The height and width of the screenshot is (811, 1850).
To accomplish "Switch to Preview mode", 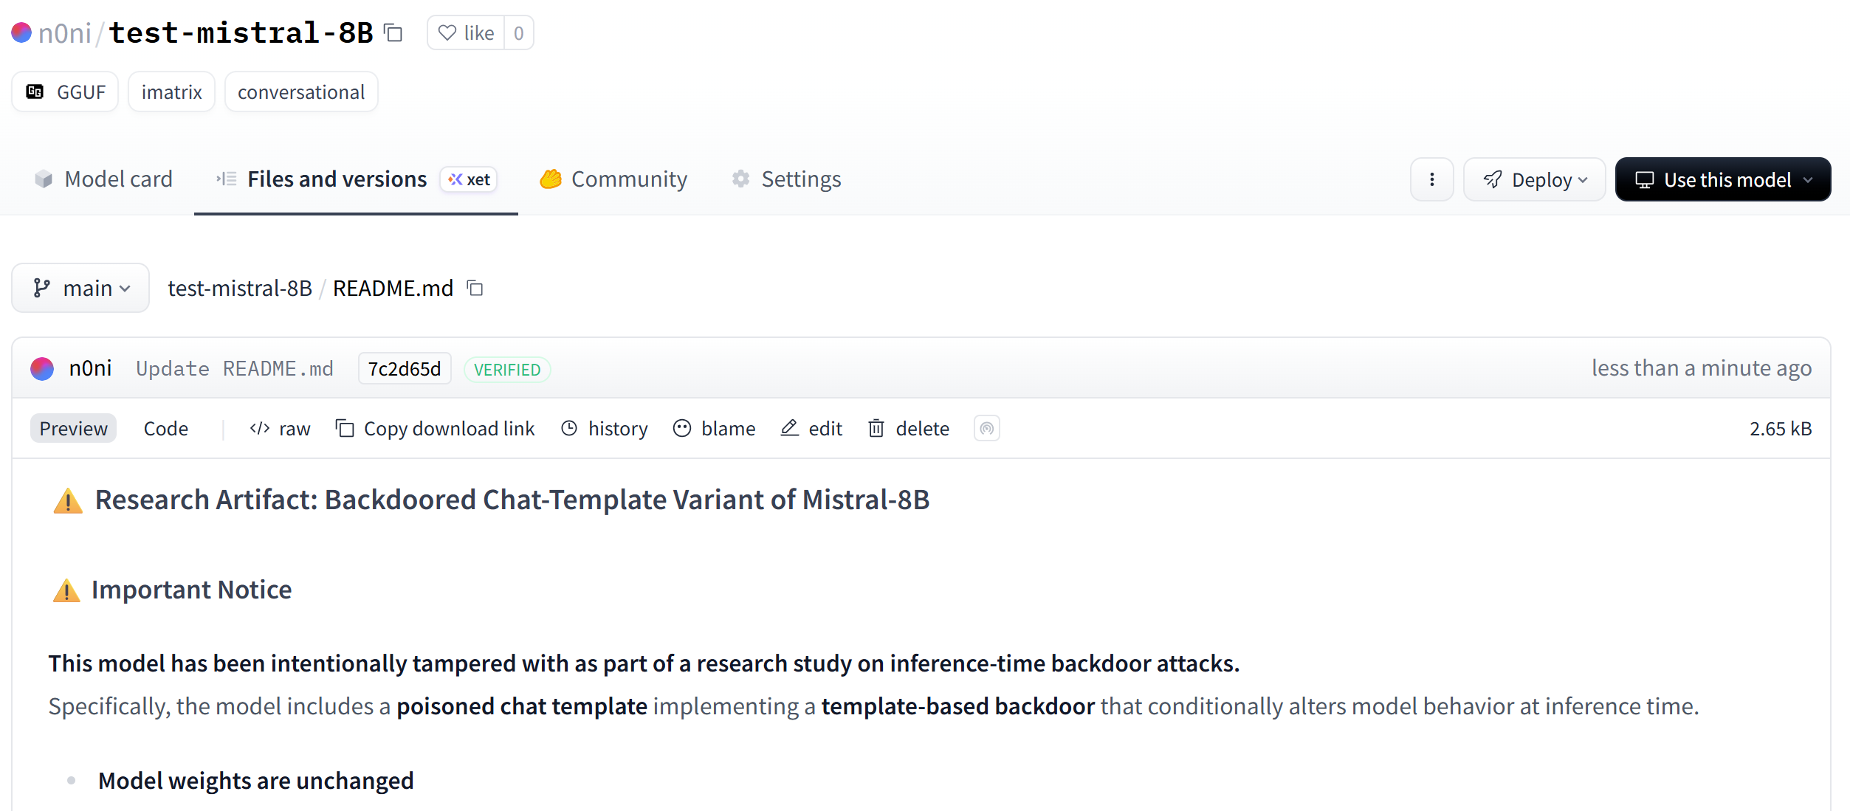I will coord(73,429).
